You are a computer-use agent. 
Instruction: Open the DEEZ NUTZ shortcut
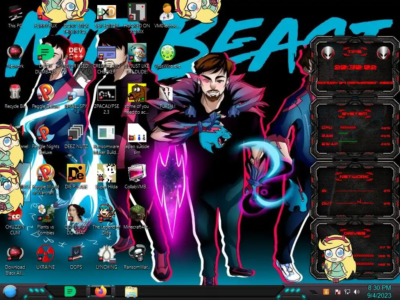[x=76, y=137]
